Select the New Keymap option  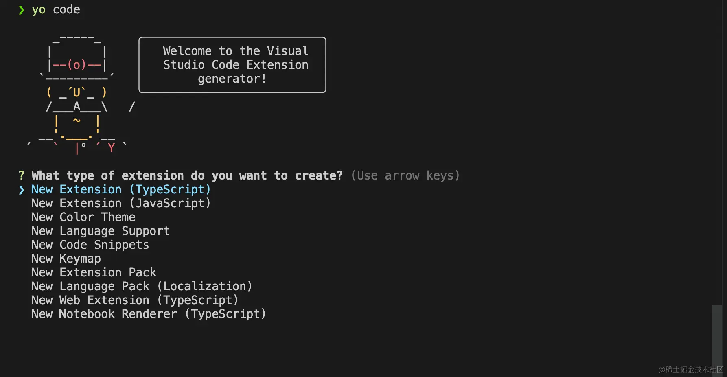[66, 259]
